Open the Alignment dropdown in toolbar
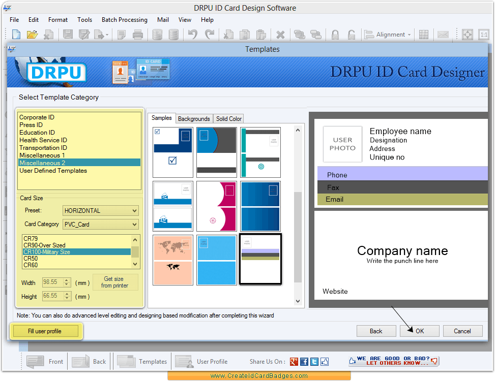 pos(388,35)
